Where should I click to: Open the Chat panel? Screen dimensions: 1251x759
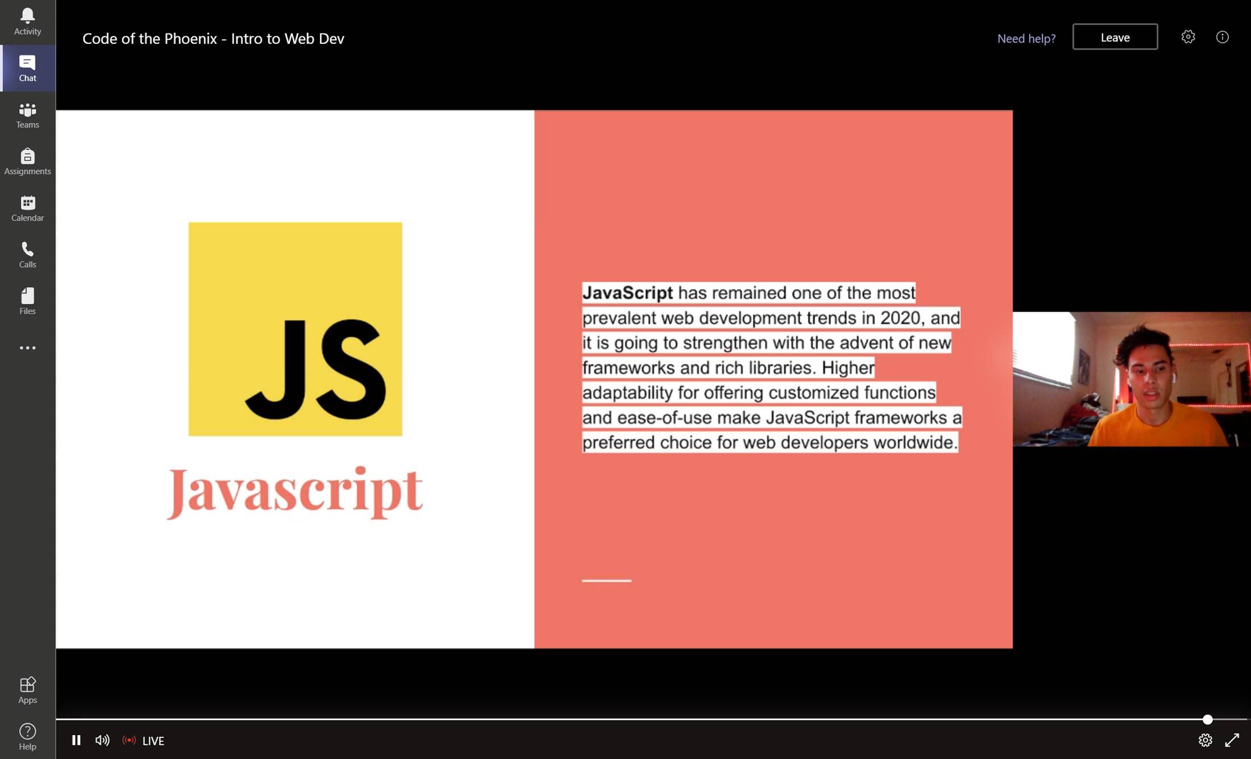[27, 68]
